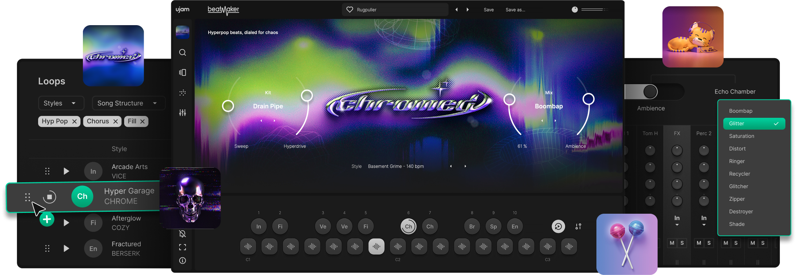The image size is (796, 275).
Task: Open the search icon in the sidebar
Action: point(182,53)
